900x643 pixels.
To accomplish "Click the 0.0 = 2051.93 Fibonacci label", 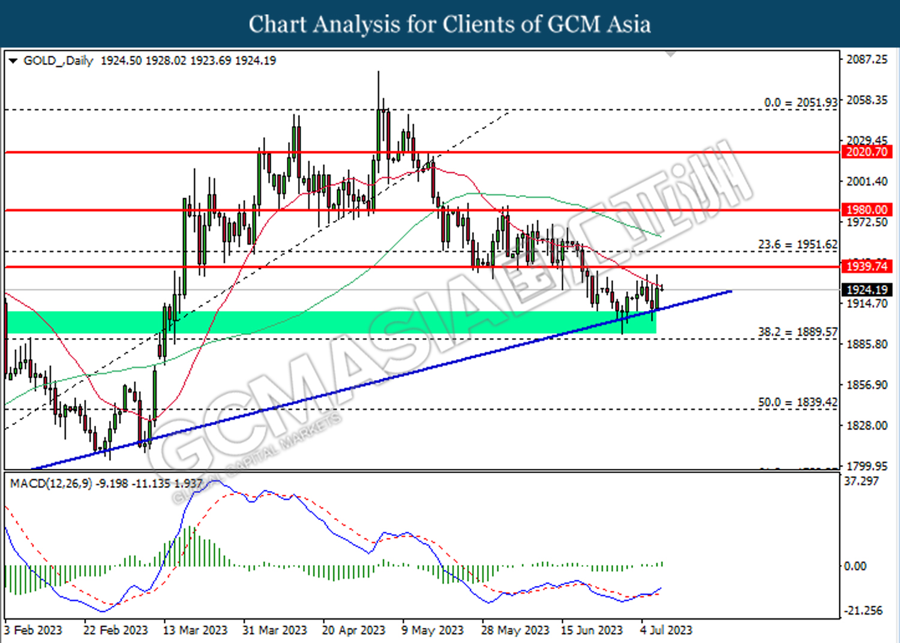I will tap(800, 103).
